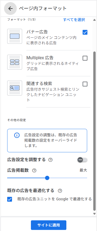
Task: Check the 関連する検索 checkbox
Action: [85, 84]
